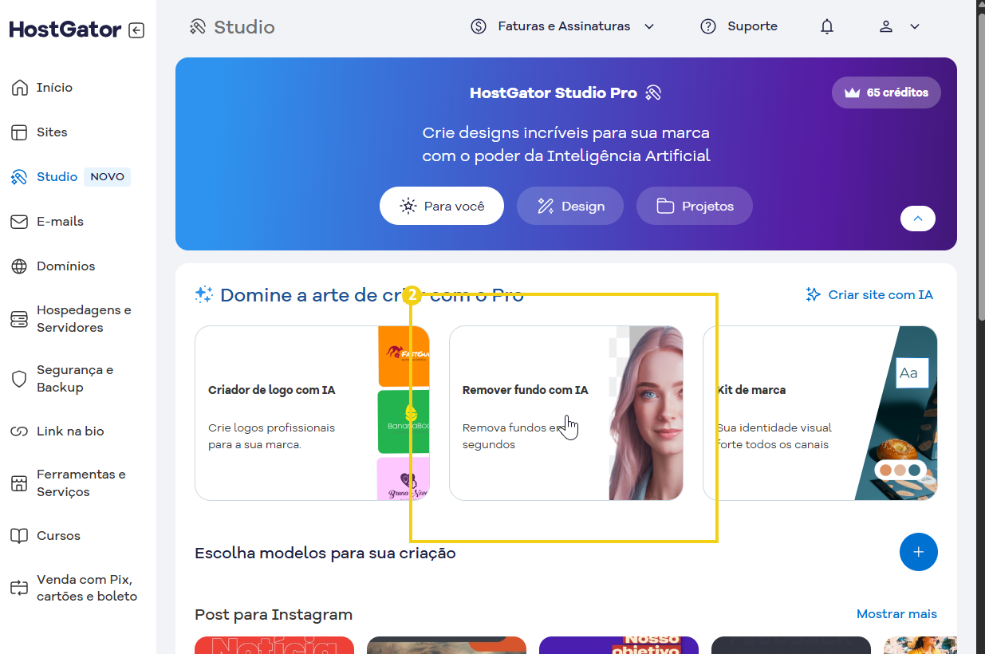The width and height of the screenshot is (985, 654).
Task: Click the HostGator logo
Action: tap(65, 30)
